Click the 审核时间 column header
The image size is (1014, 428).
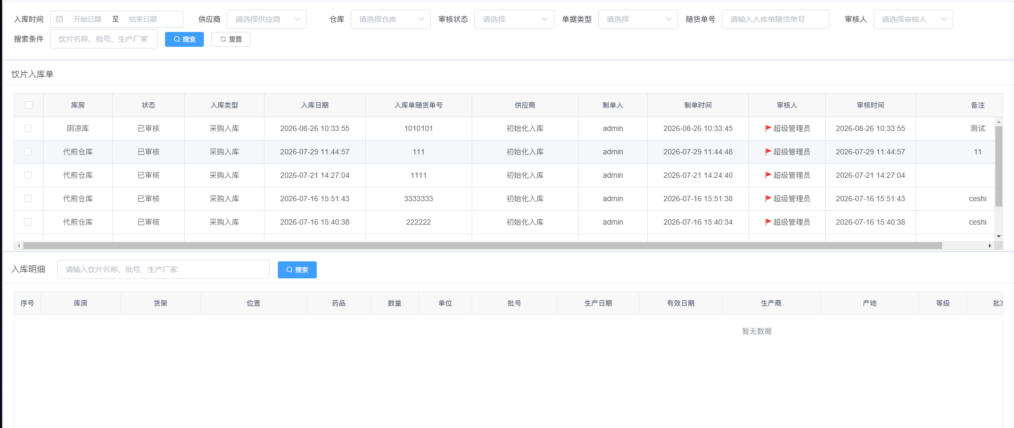870,105
